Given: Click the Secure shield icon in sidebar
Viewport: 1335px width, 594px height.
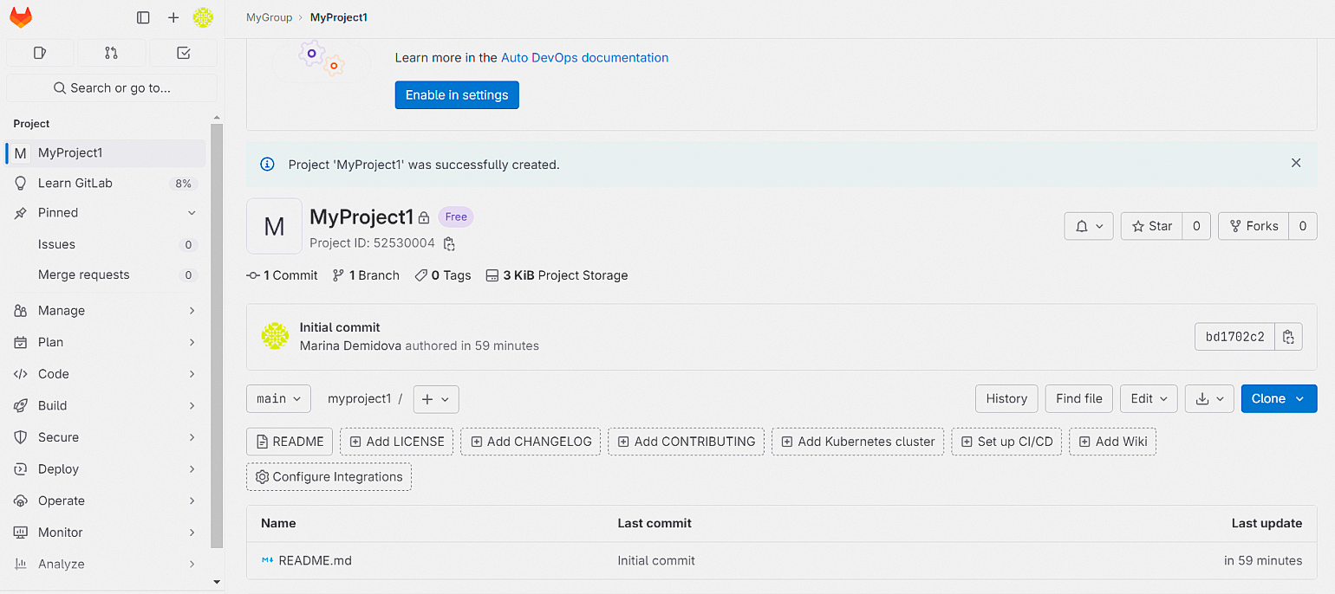Looking at the screenshot, I should (x=21, y=437).
